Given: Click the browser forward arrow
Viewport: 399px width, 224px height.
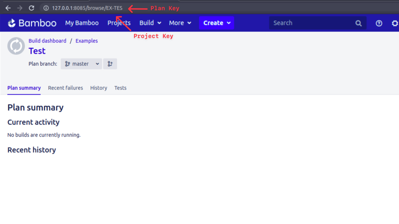Looking at the screenshot, I should tap(20, 8).
